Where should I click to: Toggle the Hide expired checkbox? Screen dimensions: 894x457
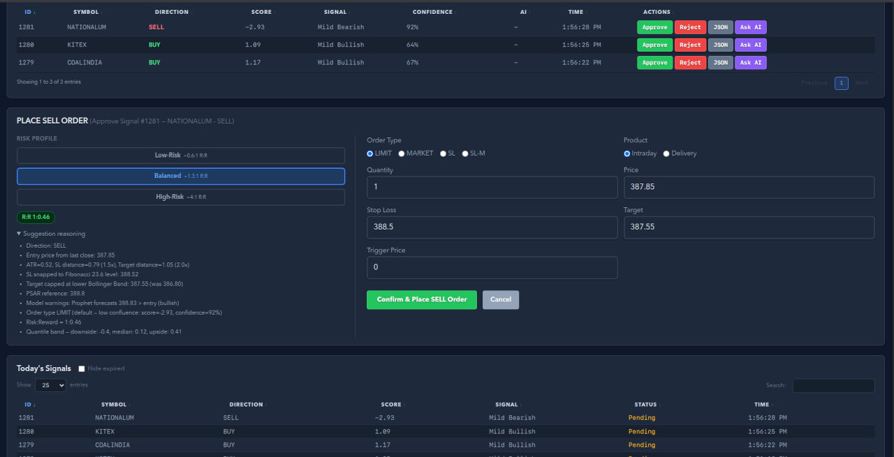(x=82, y=368)
